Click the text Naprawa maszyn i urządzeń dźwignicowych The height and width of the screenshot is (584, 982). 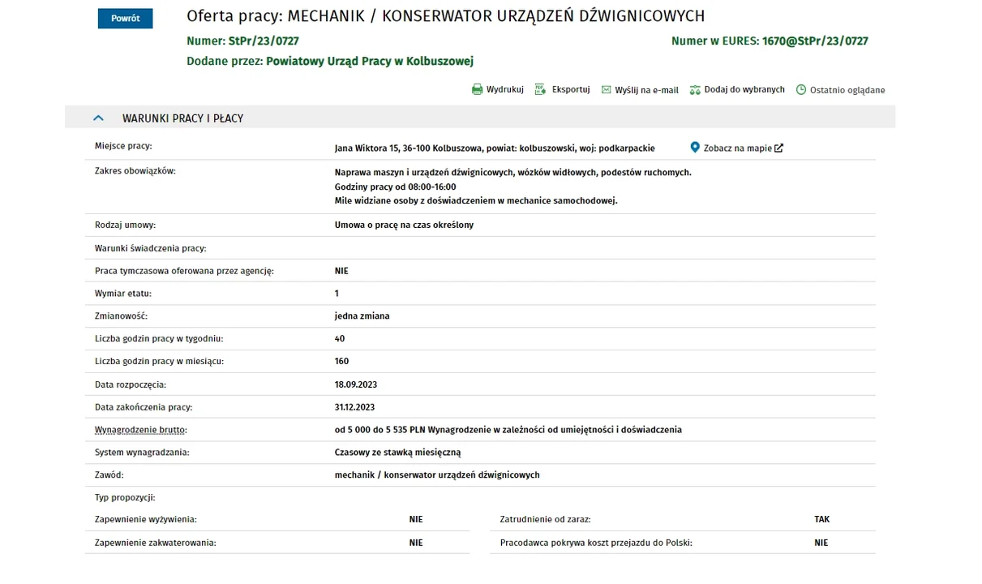pyautogui.click(x=424, y=172)
